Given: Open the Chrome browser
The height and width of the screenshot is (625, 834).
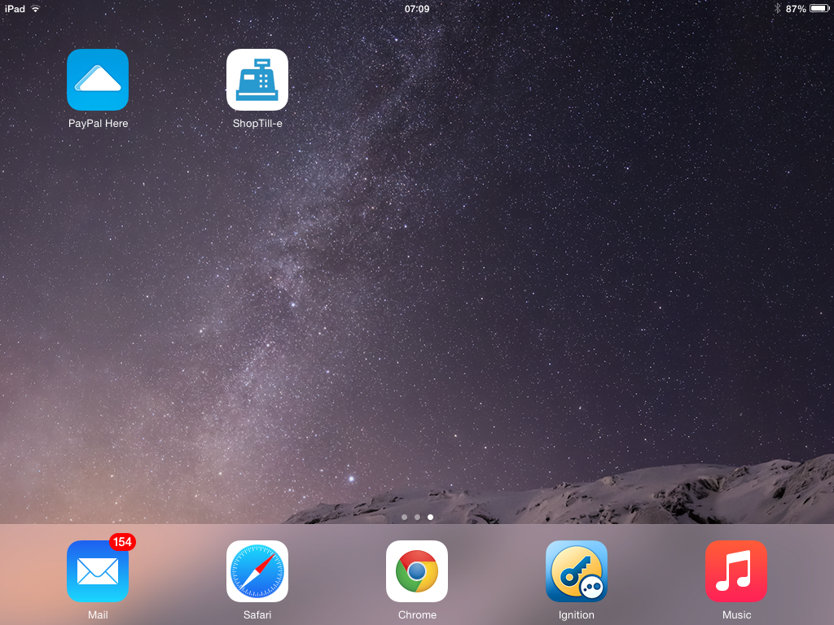Looking at the screenshot, I should [417, 571].
